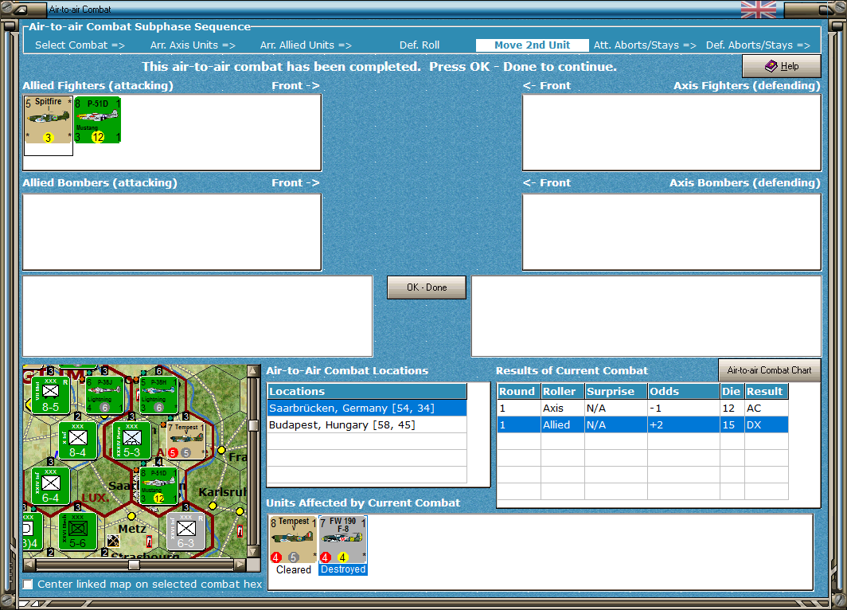Image resolution: width=847 pixels, height=610 pixels.
Task: Click the 8-4 infantry counter on map
Action: point(77,440)
